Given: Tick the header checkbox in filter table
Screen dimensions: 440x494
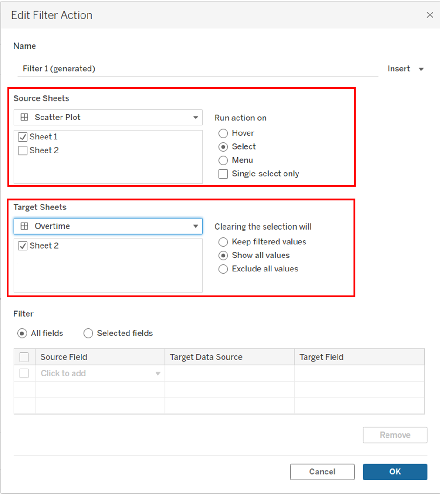Looking at the screenshot, I should click(24, 357).
